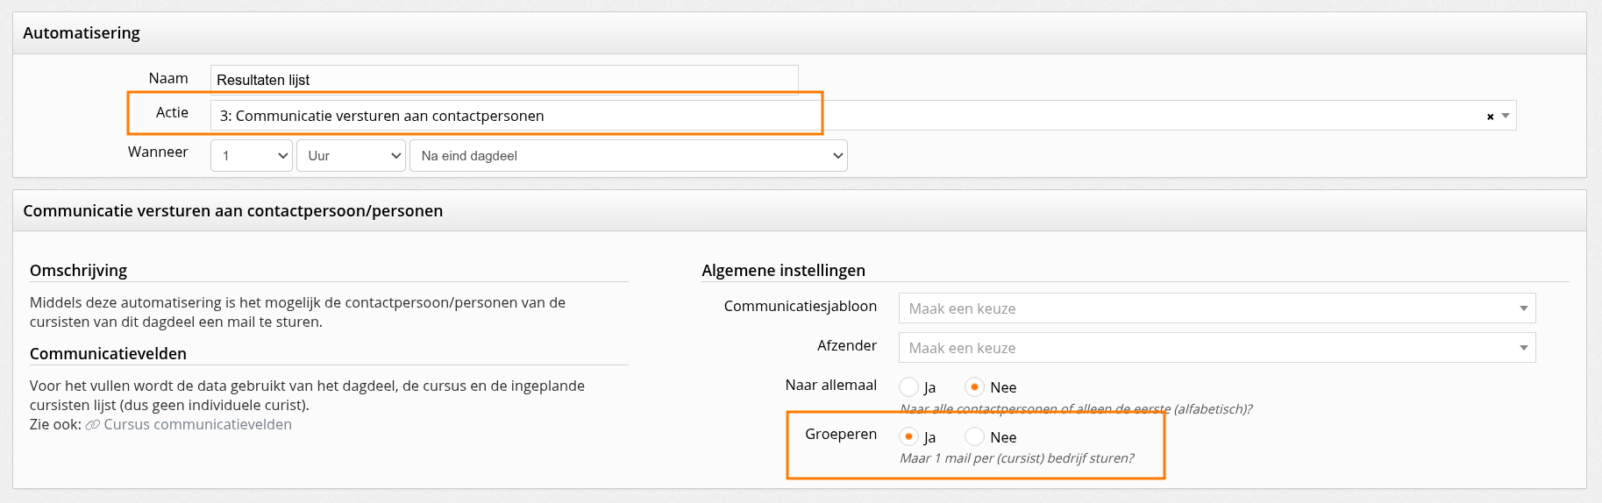1602x503 pixels.
Task: Select Nee for Naar allemaal
Action: 974,386
